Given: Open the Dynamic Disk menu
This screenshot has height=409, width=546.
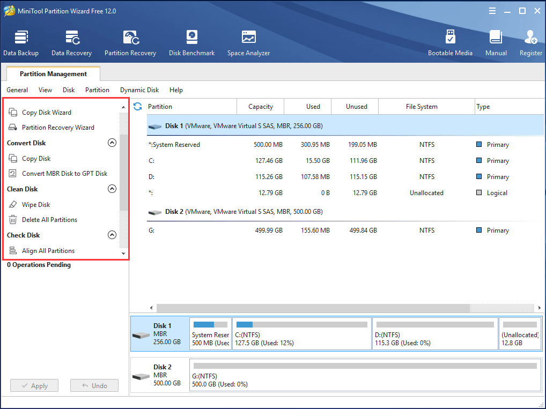Looking at the screenshot, I should [139, 90].
